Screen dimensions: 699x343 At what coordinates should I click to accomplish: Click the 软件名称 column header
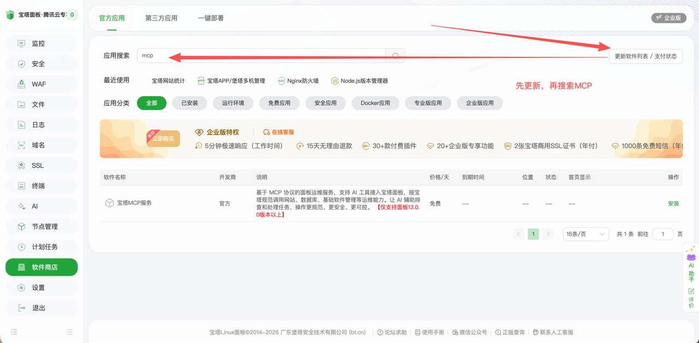[x=115, y=178]
